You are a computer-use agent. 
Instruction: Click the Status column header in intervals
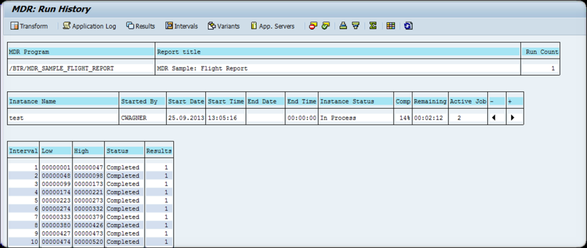pyautogui.click(x=124, y=151)
